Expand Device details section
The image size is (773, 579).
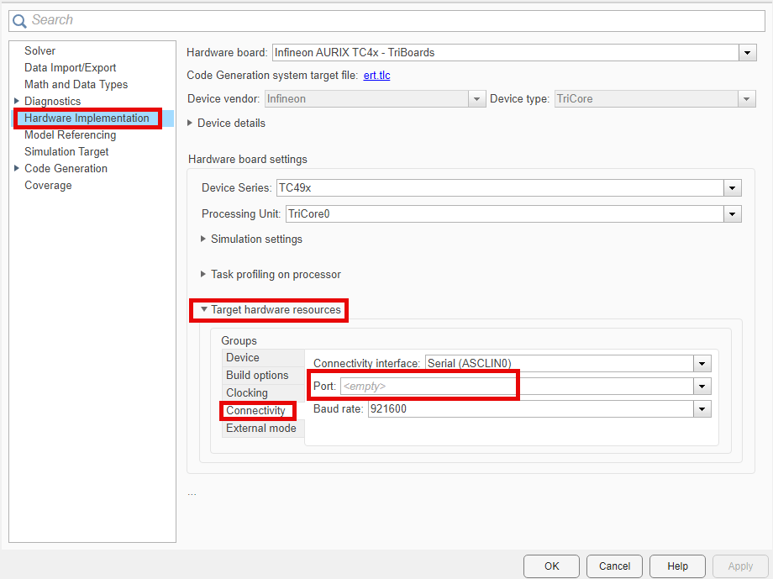(x=190, y=123)
